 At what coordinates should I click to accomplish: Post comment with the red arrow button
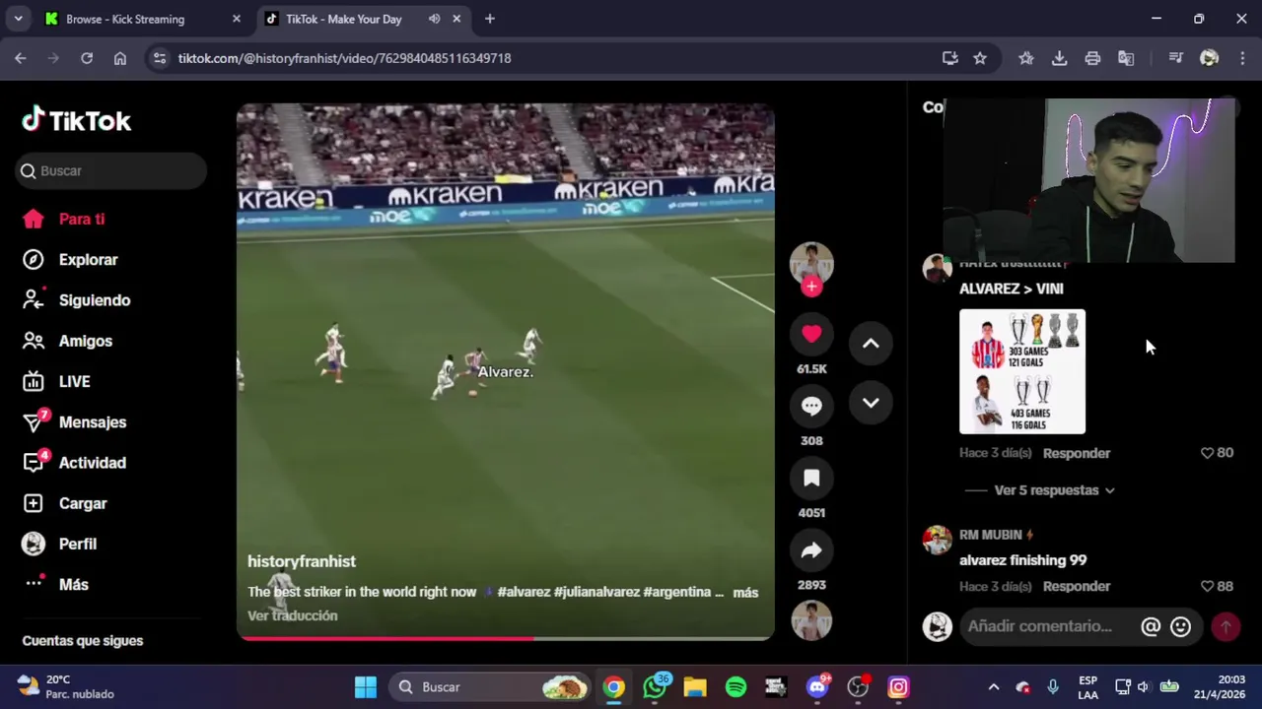click(x=1226, y=626)
